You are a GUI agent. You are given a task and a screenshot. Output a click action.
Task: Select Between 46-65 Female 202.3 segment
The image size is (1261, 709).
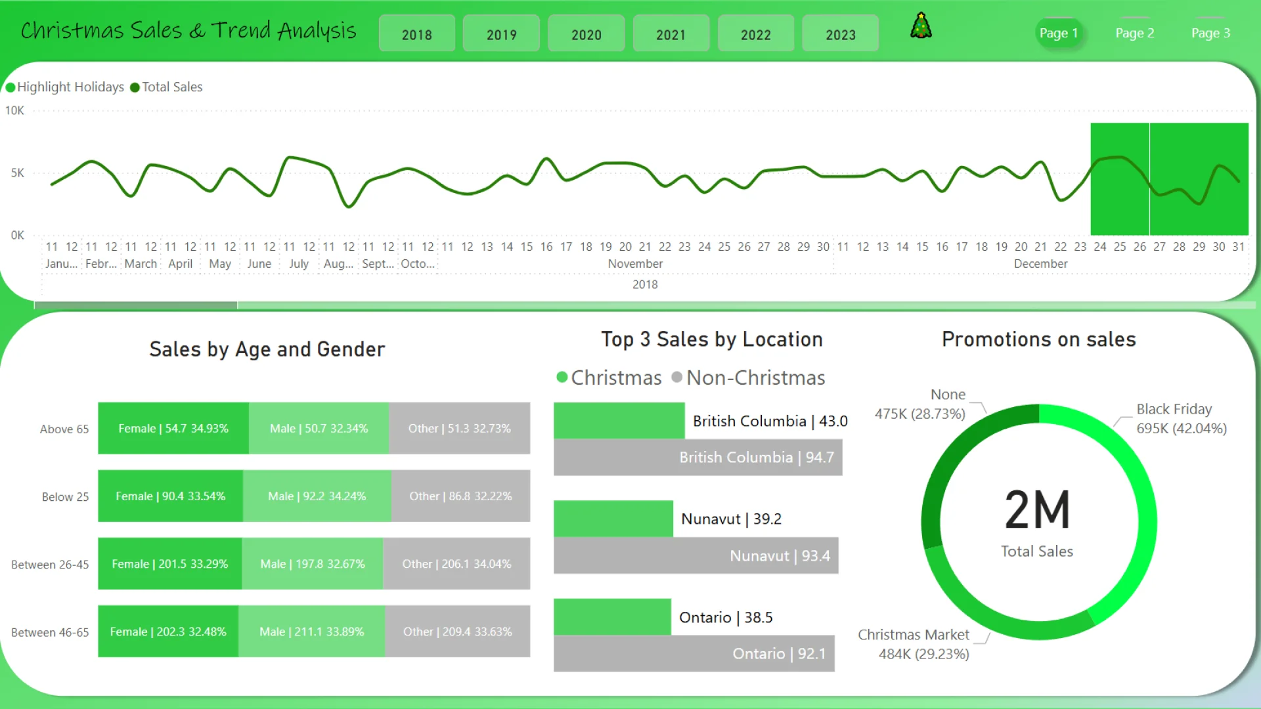coord(168,632)
